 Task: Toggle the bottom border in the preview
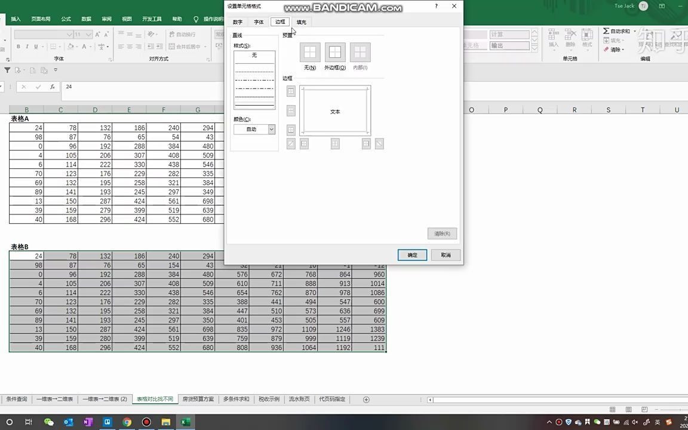click(291, 130)
